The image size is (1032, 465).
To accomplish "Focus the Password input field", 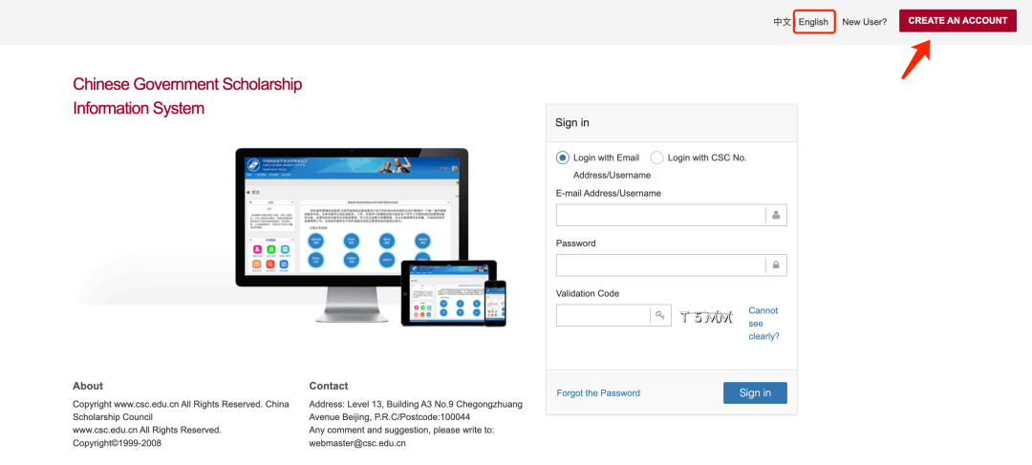I will (672, 265).
